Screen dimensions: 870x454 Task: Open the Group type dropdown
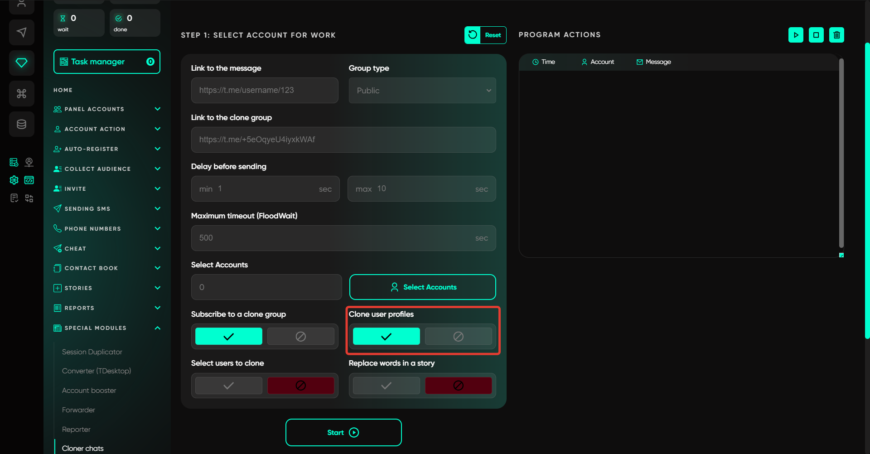pyautogui.click(x=422, y=91)
